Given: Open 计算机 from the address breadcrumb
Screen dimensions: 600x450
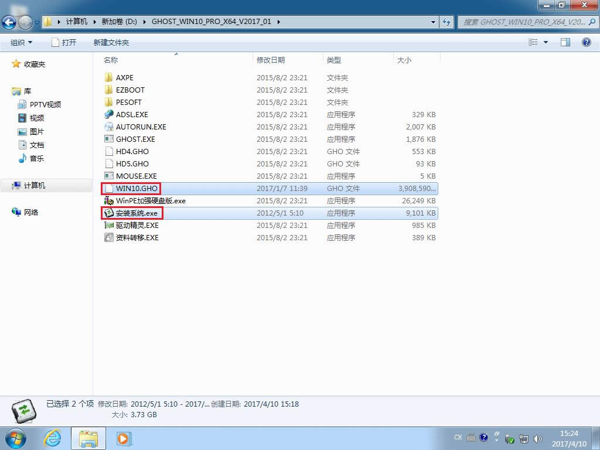Looking at the screenshot, I should [77, 22].
